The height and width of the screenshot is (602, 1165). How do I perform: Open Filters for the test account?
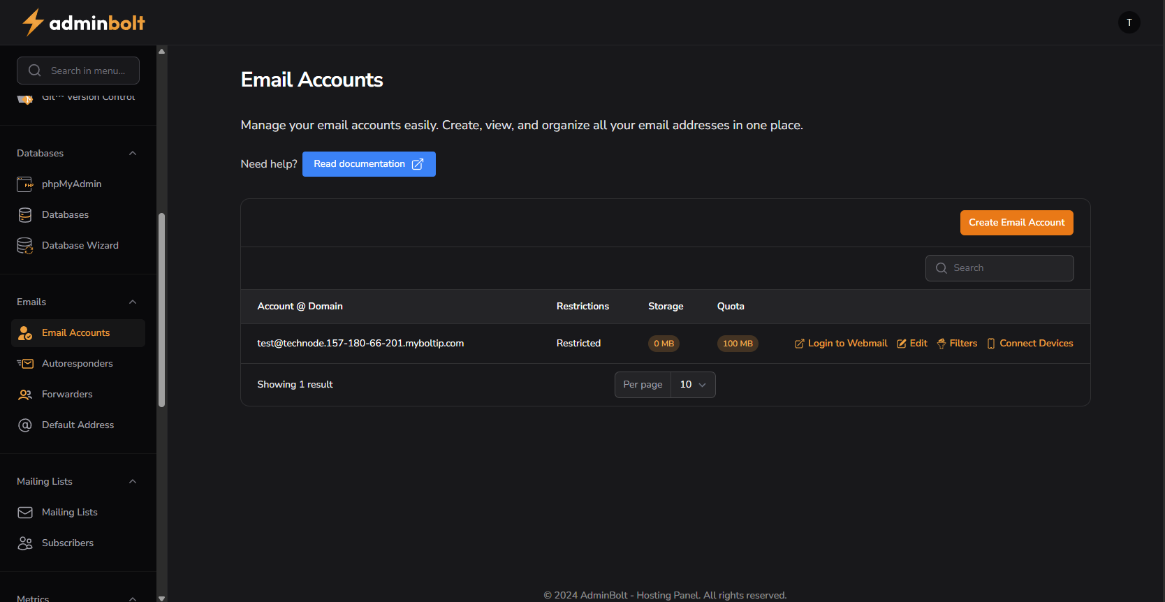tap(957, 344)
